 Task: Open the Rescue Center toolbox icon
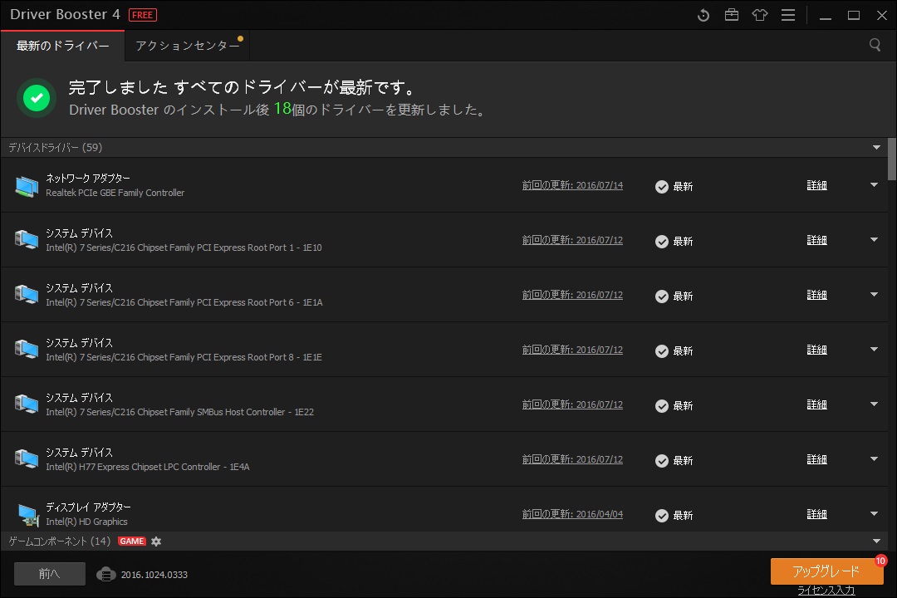coord(732,14)
